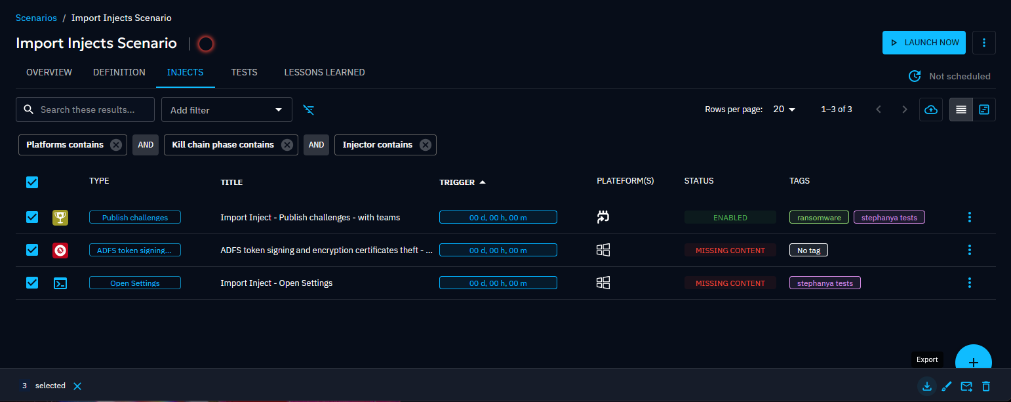Click the clear all filters icon
The image size is (1011, 402).
pos(309,110)
